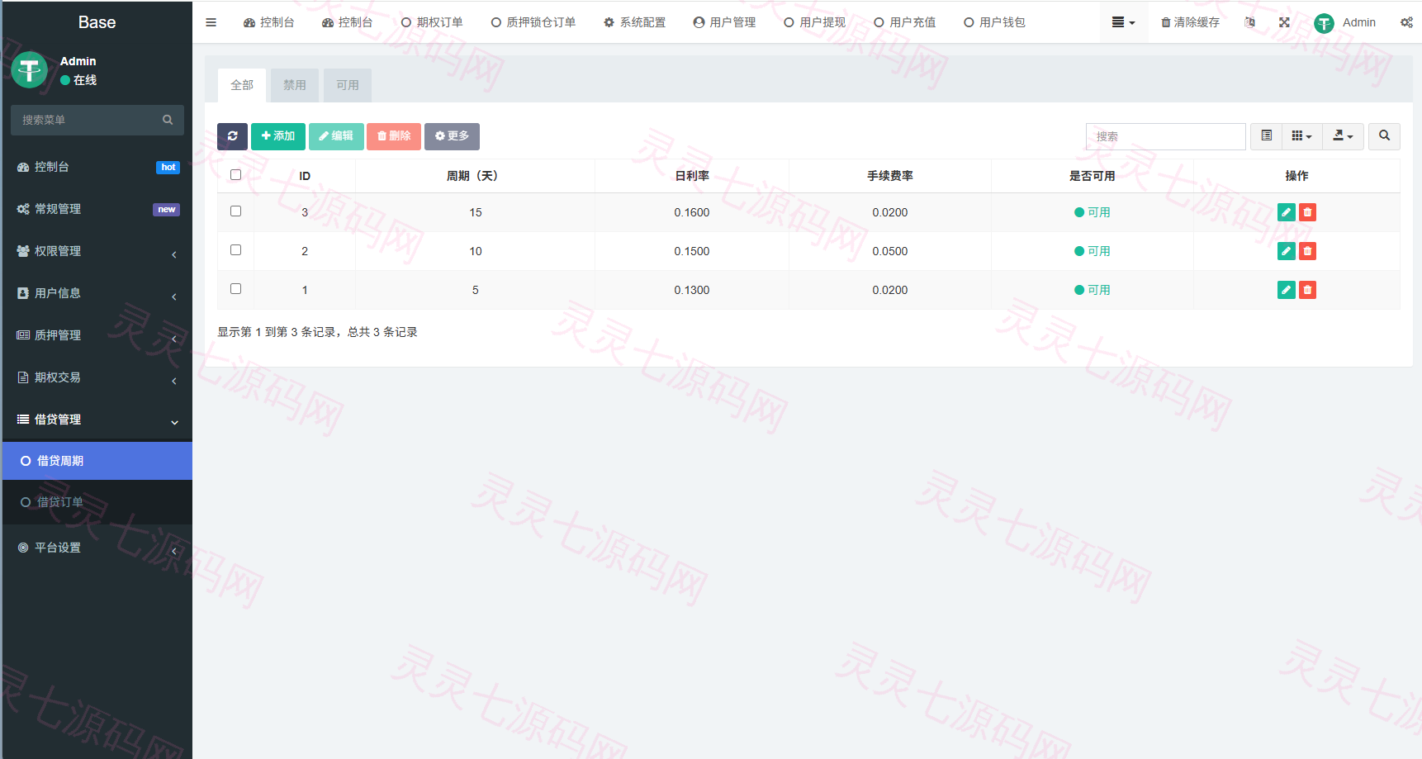
Task: Switch to the 可用 filter tab
Action: tap(348, 85)
